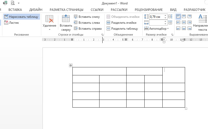208x129 pixels.
Task: Click the top-left merged table cell
Action: click(99, 71)
